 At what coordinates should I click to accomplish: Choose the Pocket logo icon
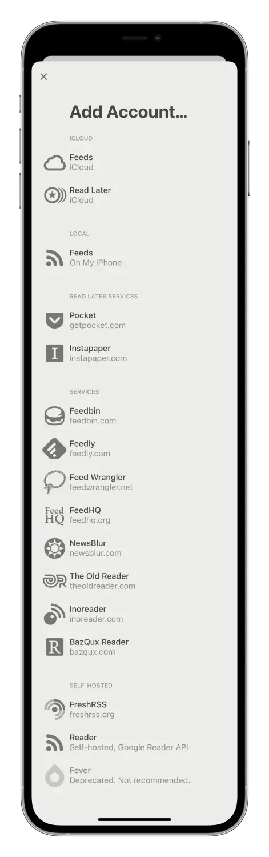[x=55, y=321]
